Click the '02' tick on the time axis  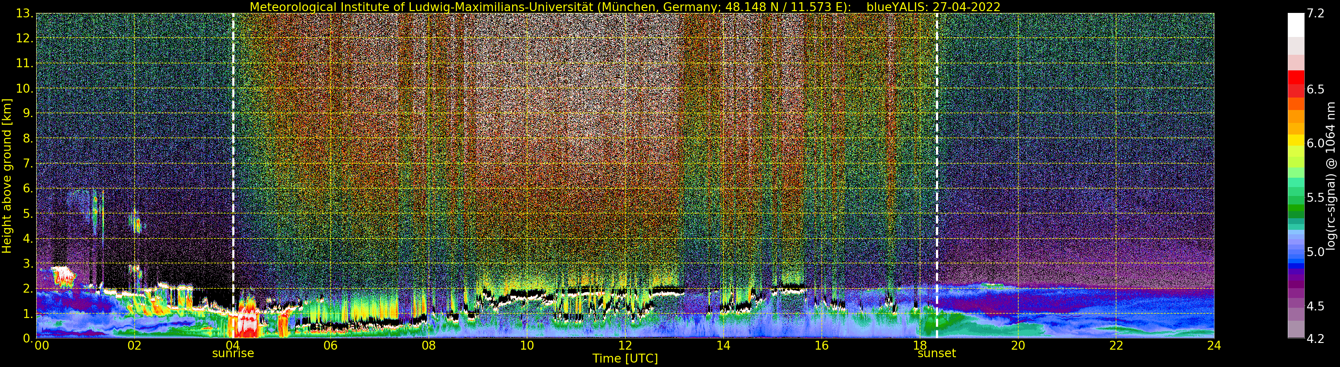point(134,345)
